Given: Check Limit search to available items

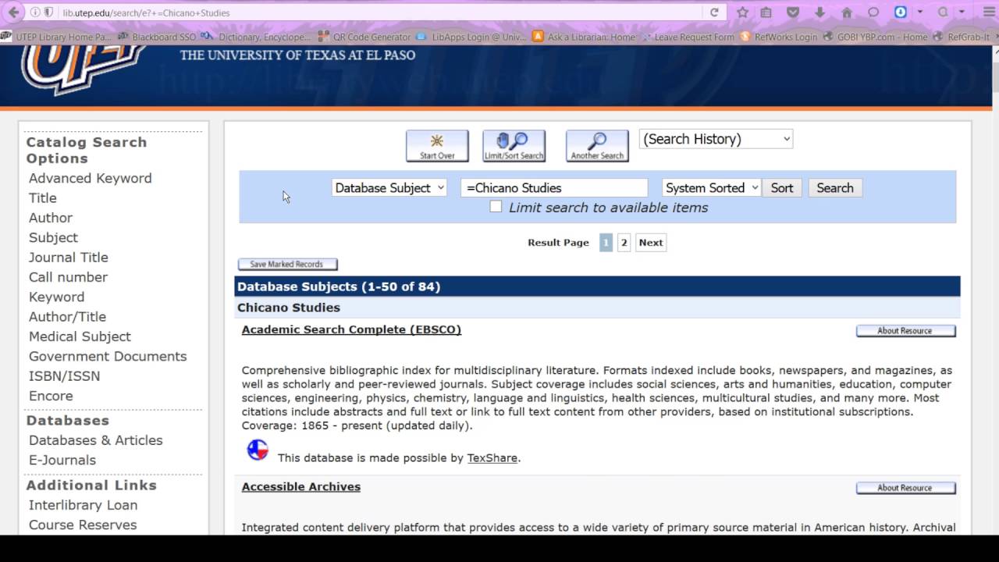Looking at the screenshot, I should click(496, 206).
